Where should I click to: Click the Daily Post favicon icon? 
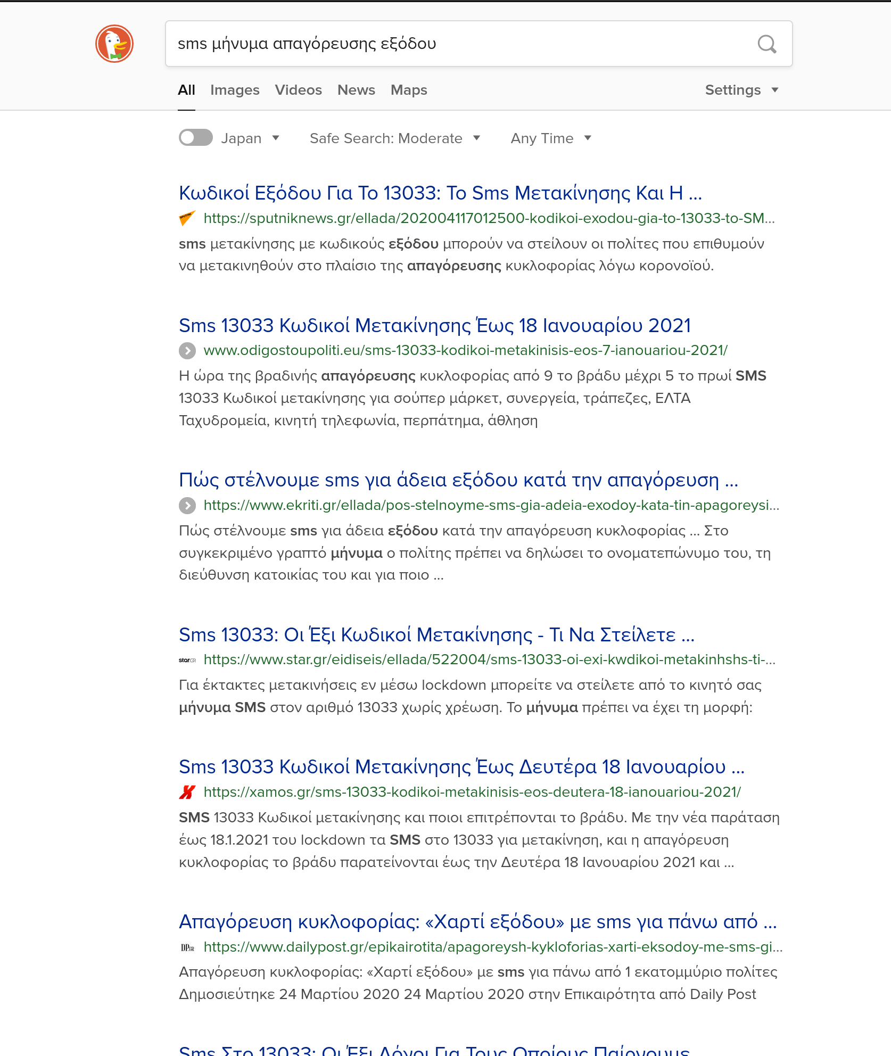187,947
